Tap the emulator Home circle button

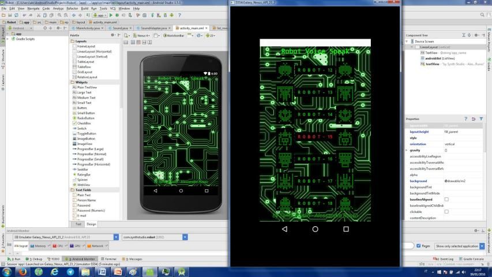point(315,229)
